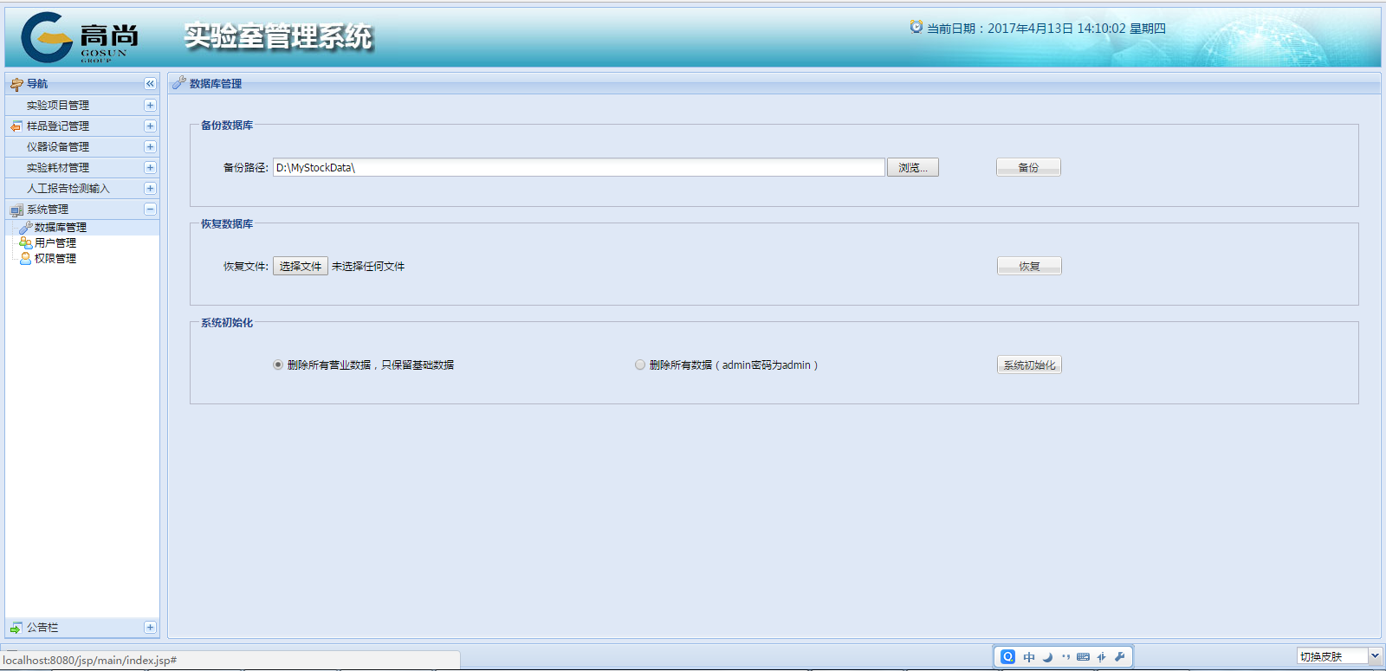Screen dimensions: 1386x671
Task: Click the 备份路径 path input field
Action: coord(579,167)
